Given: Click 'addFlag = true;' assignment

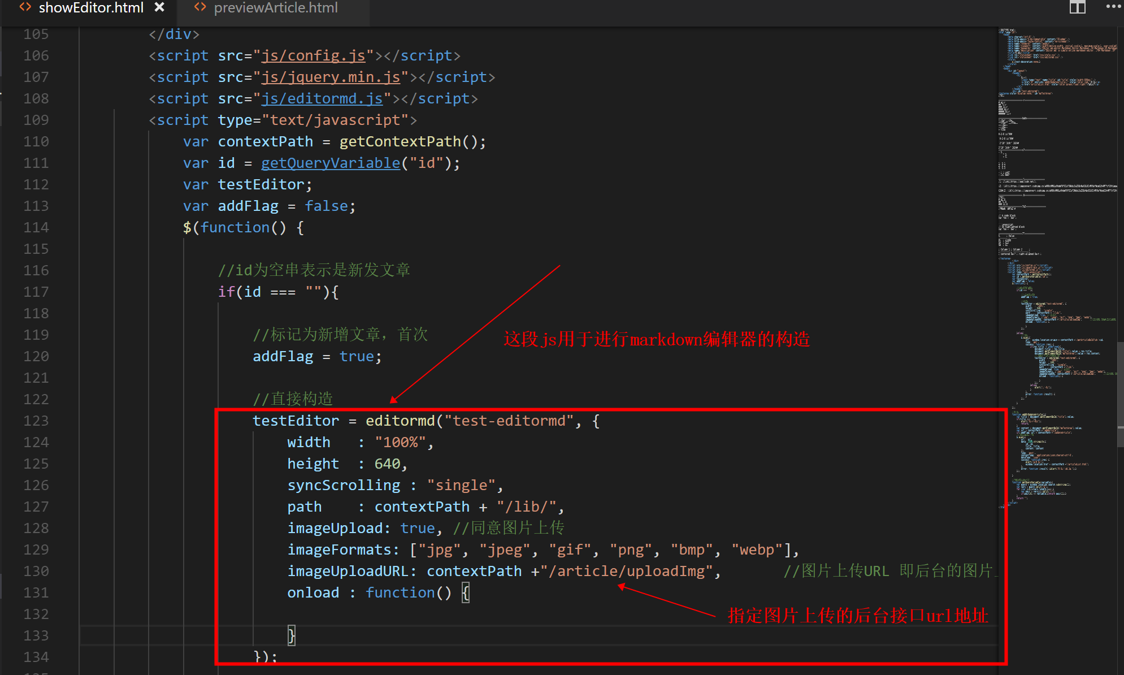Looking at the screenshot, I should point(318,356).
